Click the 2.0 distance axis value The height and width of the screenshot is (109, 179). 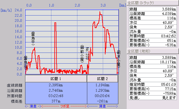coord(77,5)
